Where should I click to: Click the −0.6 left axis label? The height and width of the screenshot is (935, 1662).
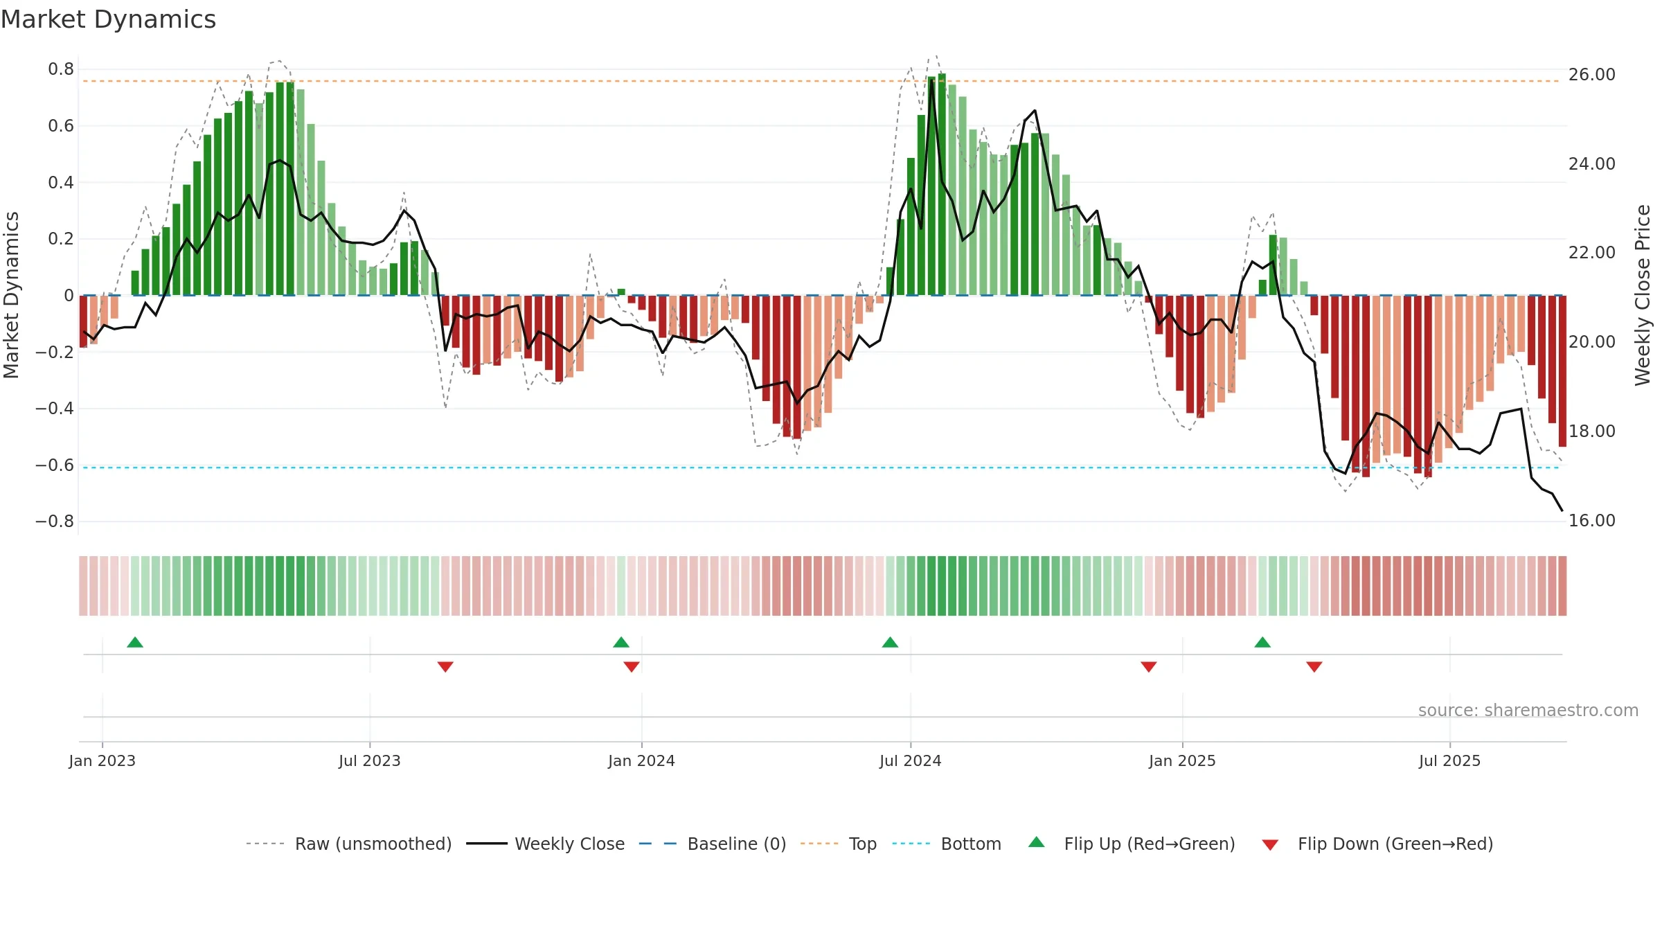point(55,465)
